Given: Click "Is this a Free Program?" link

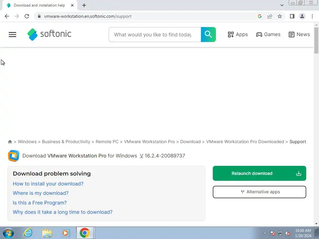Looking at the screenshot, I should pyautogui.click(x=40, y=203).
